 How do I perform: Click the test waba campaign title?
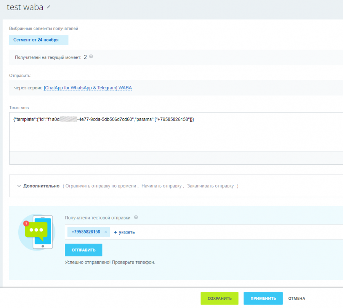(25, 7)
